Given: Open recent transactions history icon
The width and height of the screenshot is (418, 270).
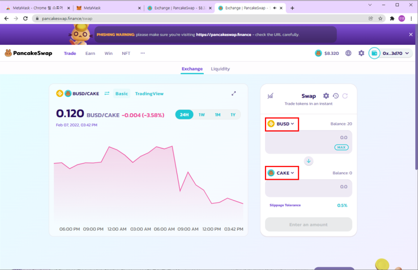Looking at the screenshot, I should pos(335,96).
